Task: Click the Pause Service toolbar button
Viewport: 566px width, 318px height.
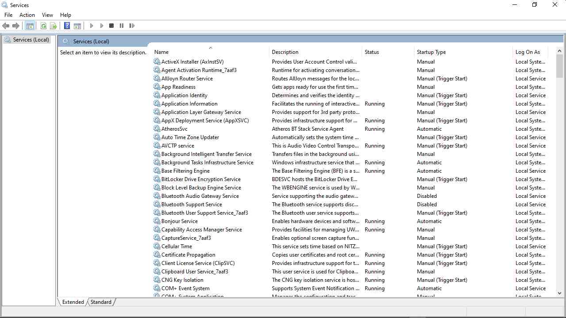Action: click(x=122, y=26)
